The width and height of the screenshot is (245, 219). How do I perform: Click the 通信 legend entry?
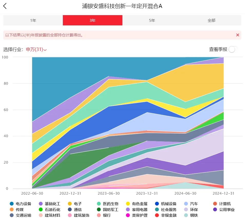pos(75,210)
